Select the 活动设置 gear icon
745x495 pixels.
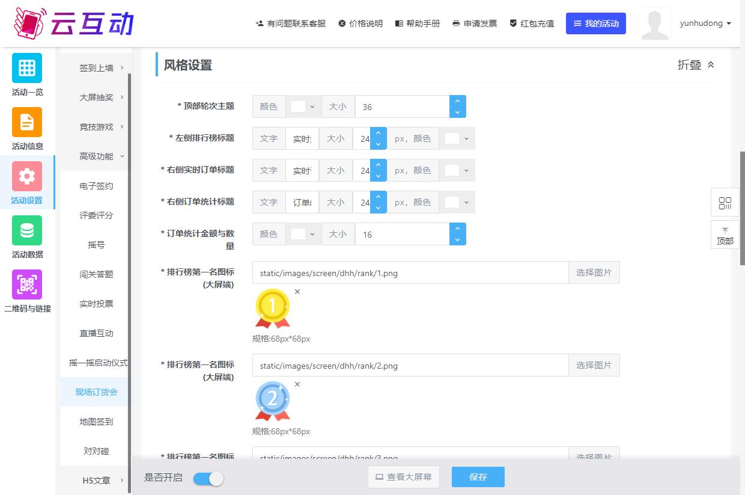click(27, 176)
